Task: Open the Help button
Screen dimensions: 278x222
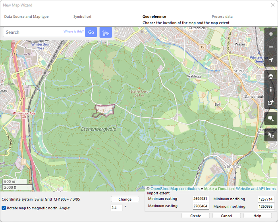Action: click(257, 216)
